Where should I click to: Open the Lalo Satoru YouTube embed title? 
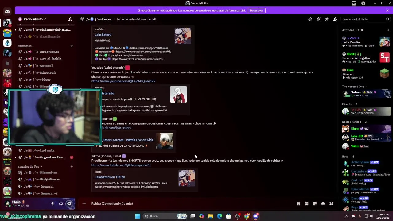(103, 35)
